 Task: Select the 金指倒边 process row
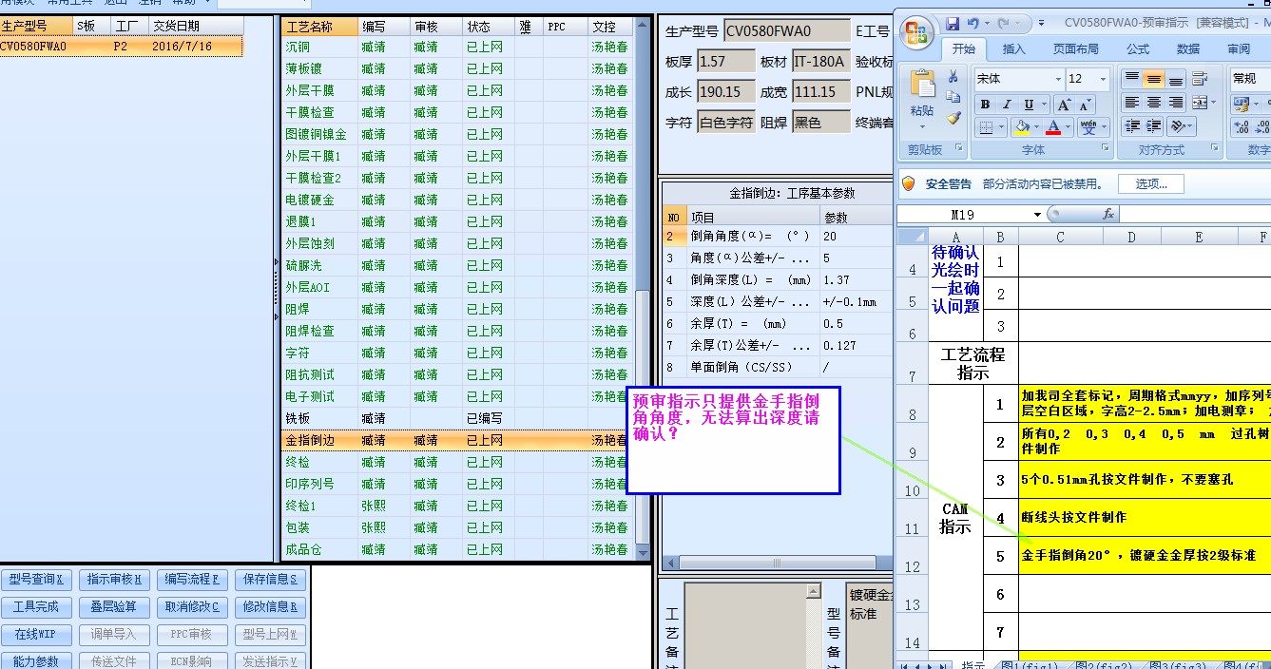point(457,440)
